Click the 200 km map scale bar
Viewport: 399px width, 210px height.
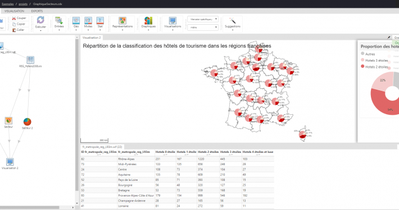tap(94, 140)
